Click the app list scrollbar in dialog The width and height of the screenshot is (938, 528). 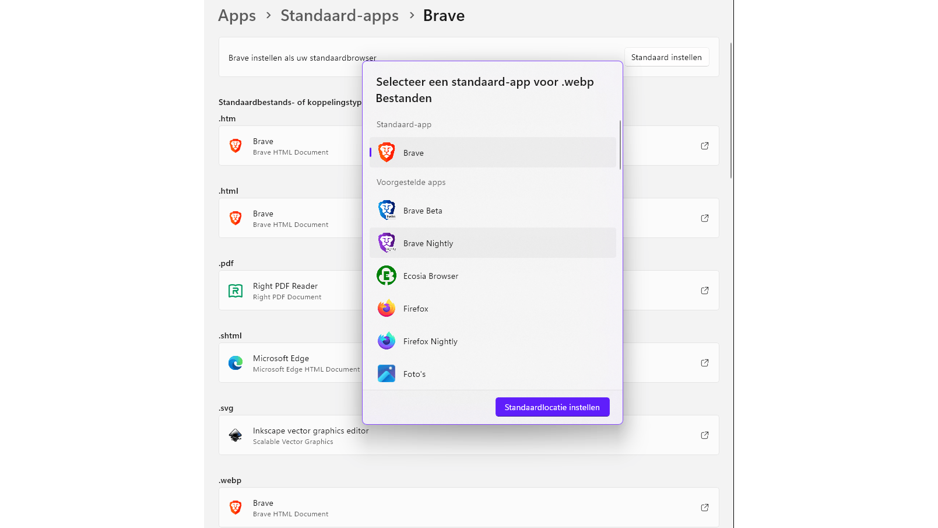click(x=620, y=145)
